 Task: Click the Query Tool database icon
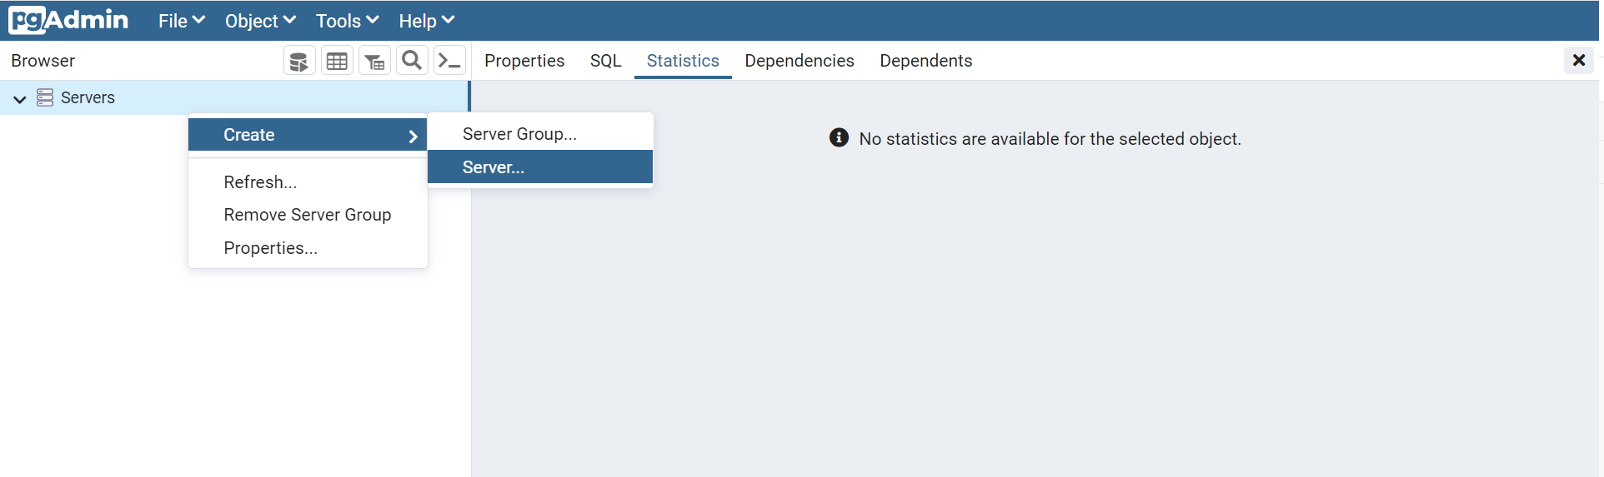[299, 61]
